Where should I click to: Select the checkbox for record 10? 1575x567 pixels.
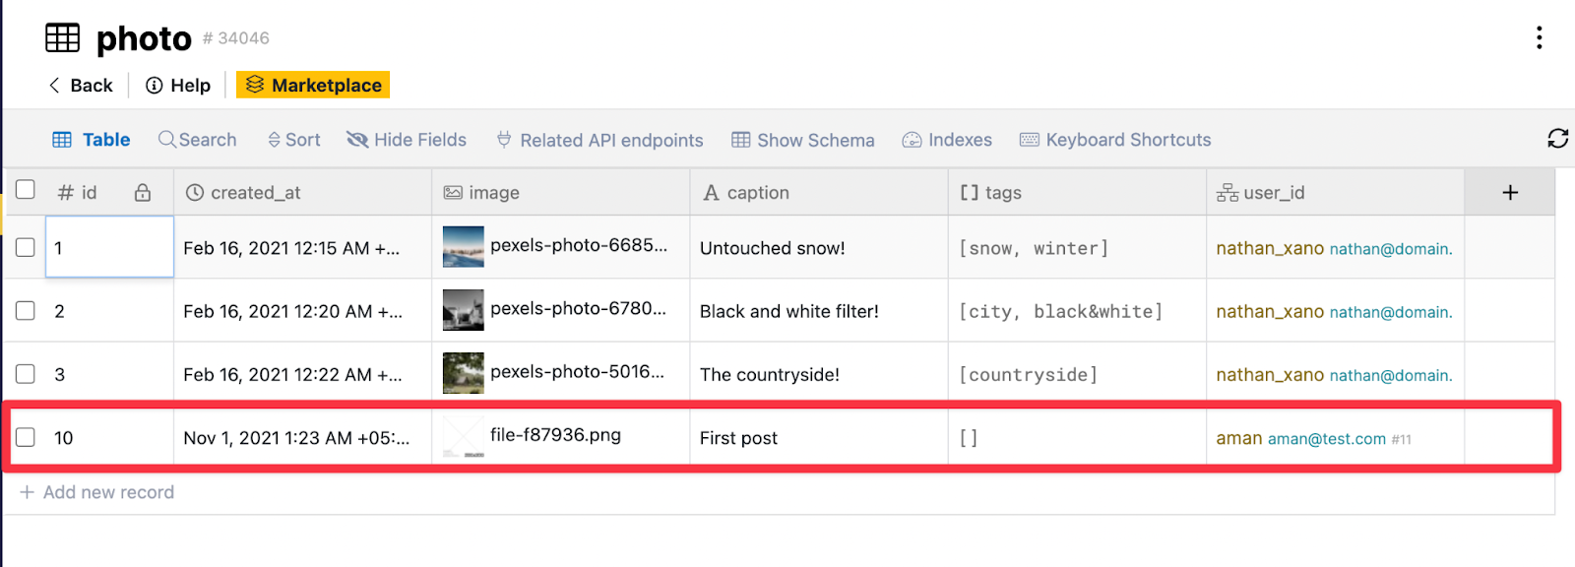tap(26, 437)
